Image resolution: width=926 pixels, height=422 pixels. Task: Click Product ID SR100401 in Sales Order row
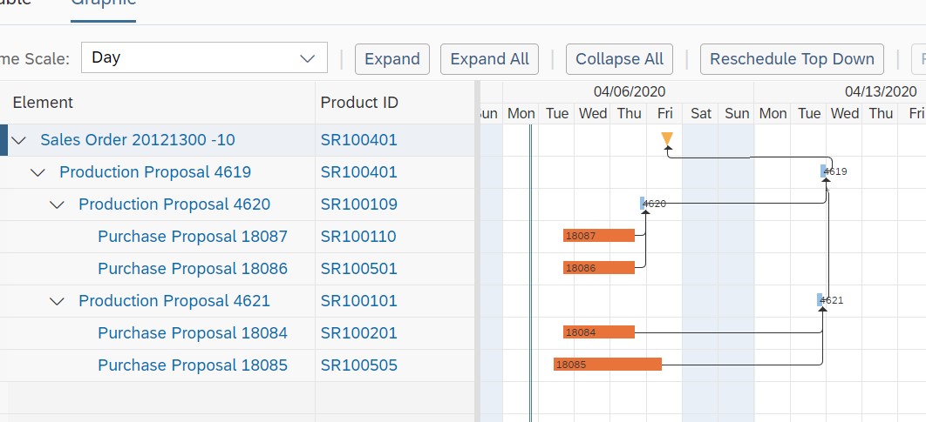359,140
